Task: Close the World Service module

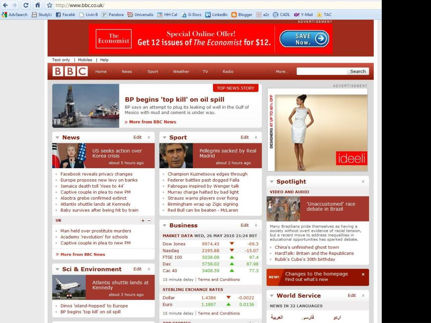Action: pyautogui.click(x=363, y=296)
